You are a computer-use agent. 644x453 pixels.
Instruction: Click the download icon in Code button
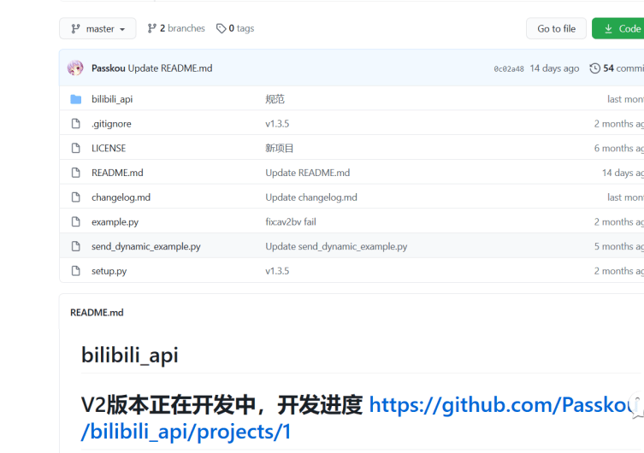point(608,29)
